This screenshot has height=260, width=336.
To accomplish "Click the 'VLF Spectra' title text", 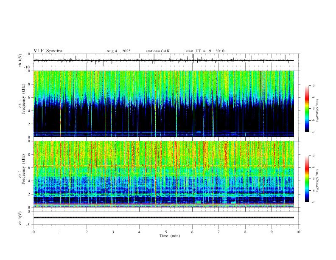I will [x=48, y=51].
